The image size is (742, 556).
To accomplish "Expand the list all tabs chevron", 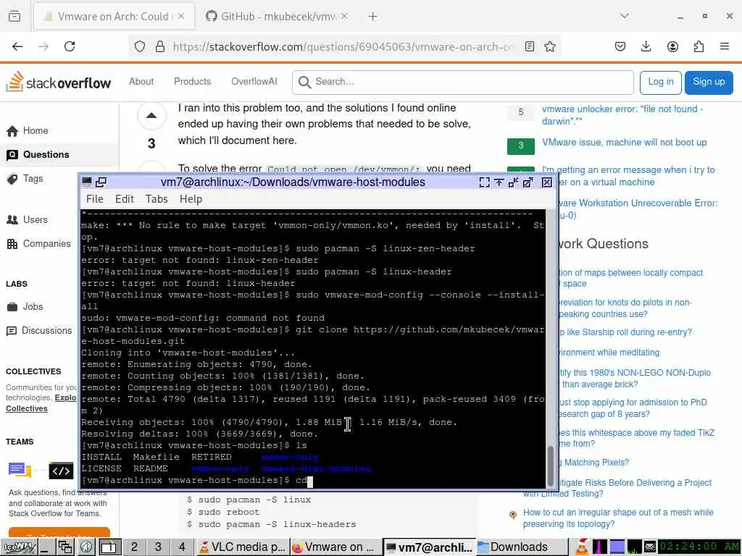I will [624, 16].
